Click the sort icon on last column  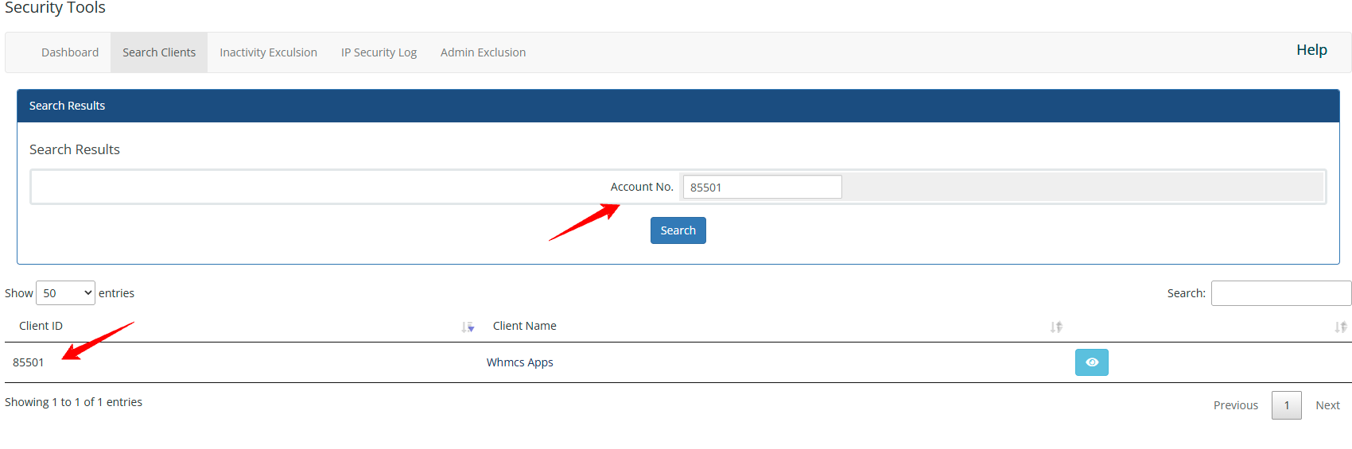point(1341,327)
